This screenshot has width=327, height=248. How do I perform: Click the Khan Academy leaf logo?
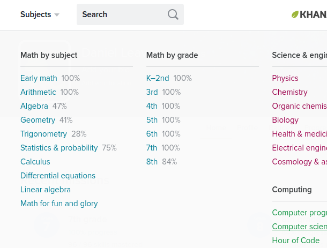295,14
